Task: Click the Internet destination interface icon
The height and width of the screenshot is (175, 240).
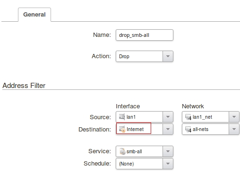Action: [122, 129]
